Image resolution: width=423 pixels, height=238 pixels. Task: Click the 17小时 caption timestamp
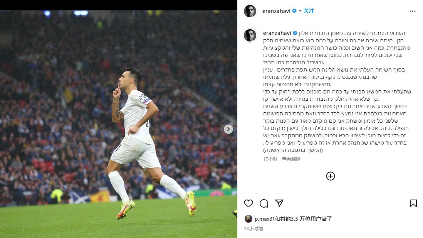pyautogui.click(x=270, y=159)
